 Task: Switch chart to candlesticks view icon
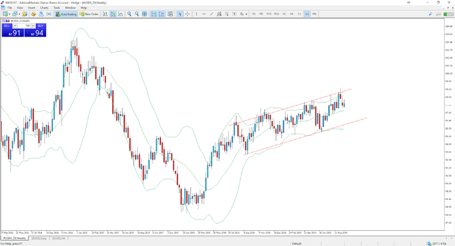tap(113, 14)
